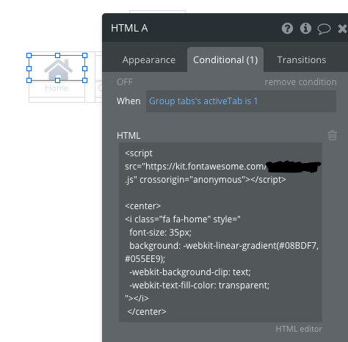Click the remove condition link
Viewport: 348px width, 342px height.
pyautogui.click(x=300, y=82)
